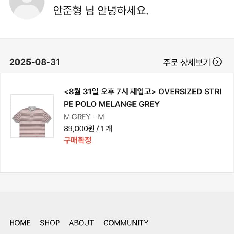Click the PE POLO MELANGE GREY line
The height and width of the screenshot is (234, 234).
coord(112,104)
